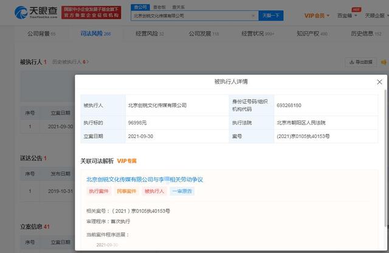
Task: Switch to the 司法风险 tab
Action: pyautogui.click(x=95, y=33)
